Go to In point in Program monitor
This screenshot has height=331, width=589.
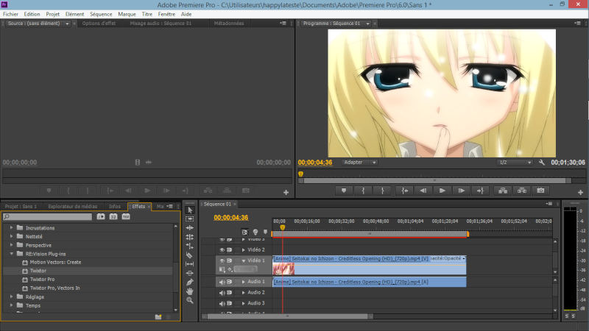(x=404, y=191)
